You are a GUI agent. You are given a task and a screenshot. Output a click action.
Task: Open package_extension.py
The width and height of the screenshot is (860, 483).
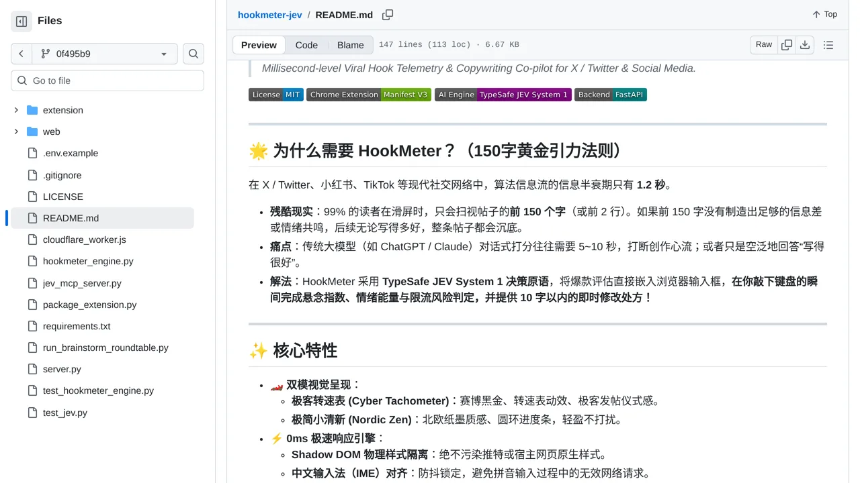click(x=90, y=305)
